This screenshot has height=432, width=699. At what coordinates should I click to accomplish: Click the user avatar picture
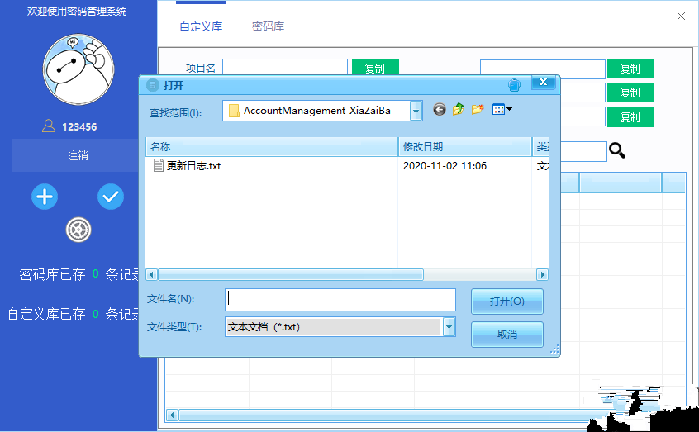tap(78, 67)
